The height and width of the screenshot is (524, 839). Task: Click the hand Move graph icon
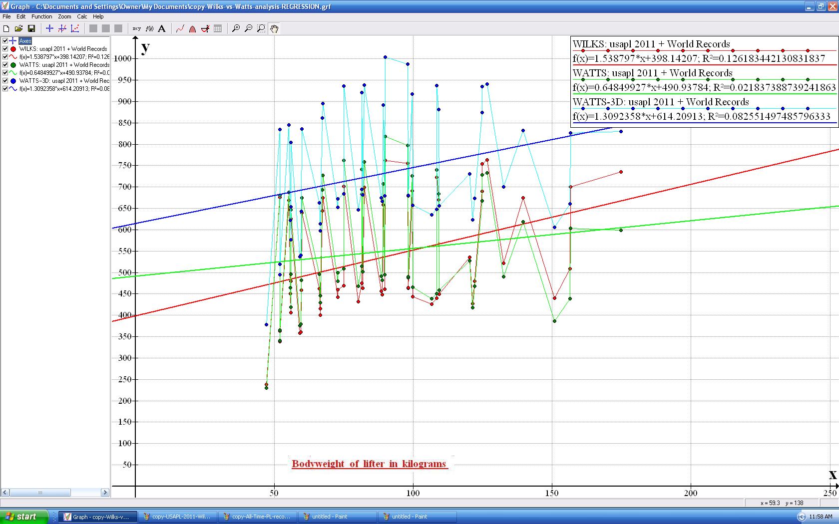274,28
